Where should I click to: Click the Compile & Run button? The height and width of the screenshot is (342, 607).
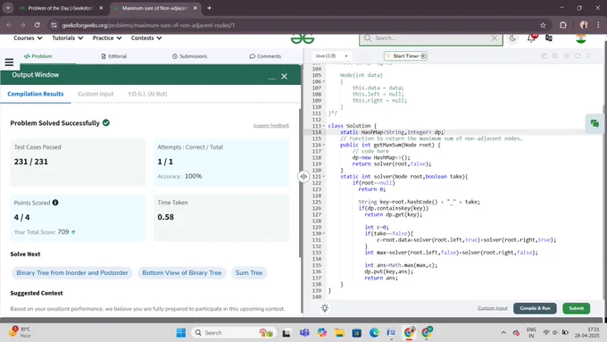pyautogui.click(x=535, y=308)
